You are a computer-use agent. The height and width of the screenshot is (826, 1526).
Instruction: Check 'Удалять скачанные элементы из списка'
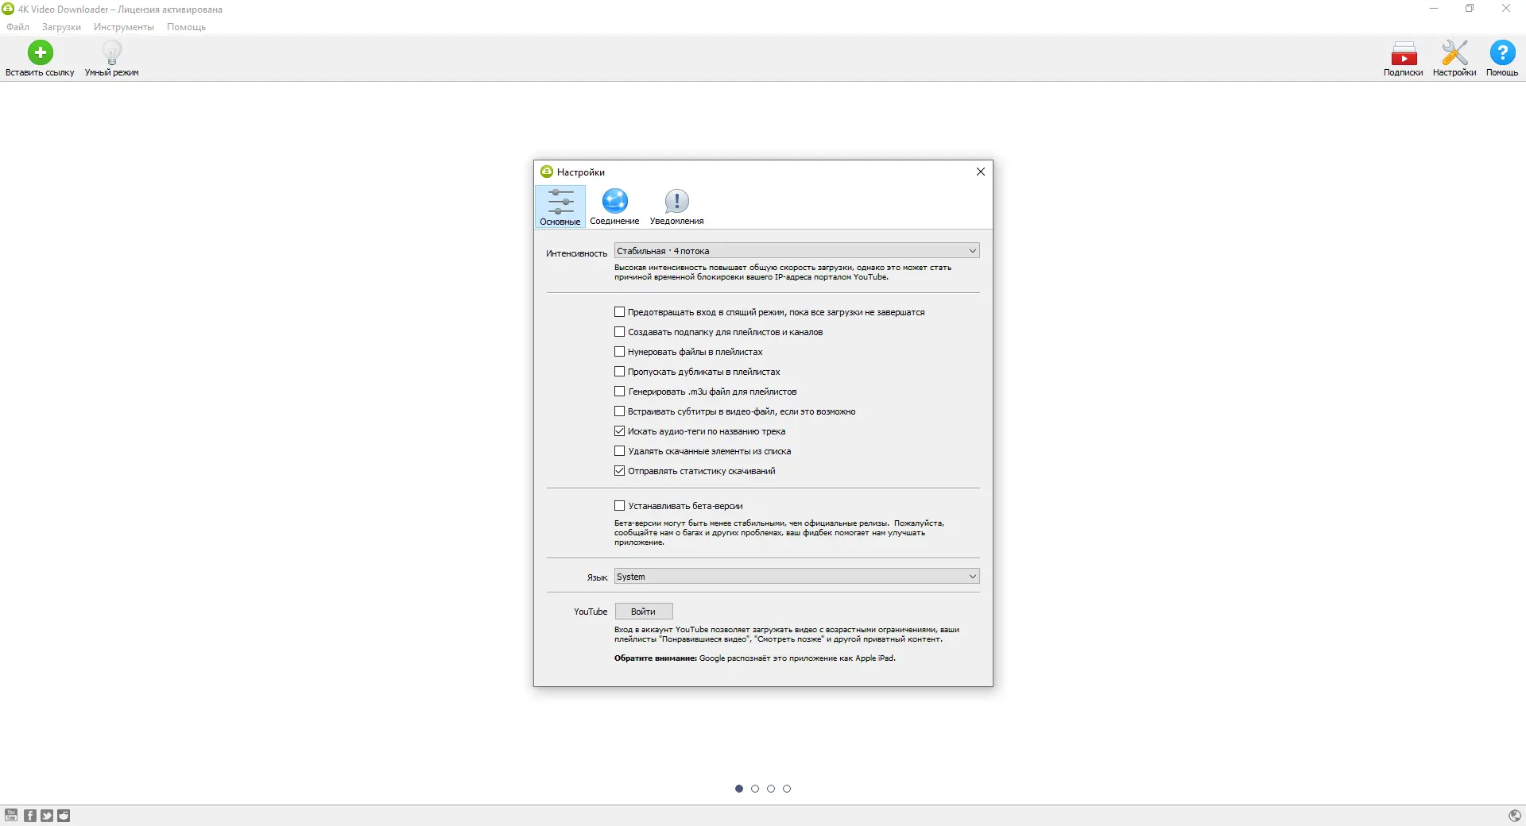coord(620,451)
